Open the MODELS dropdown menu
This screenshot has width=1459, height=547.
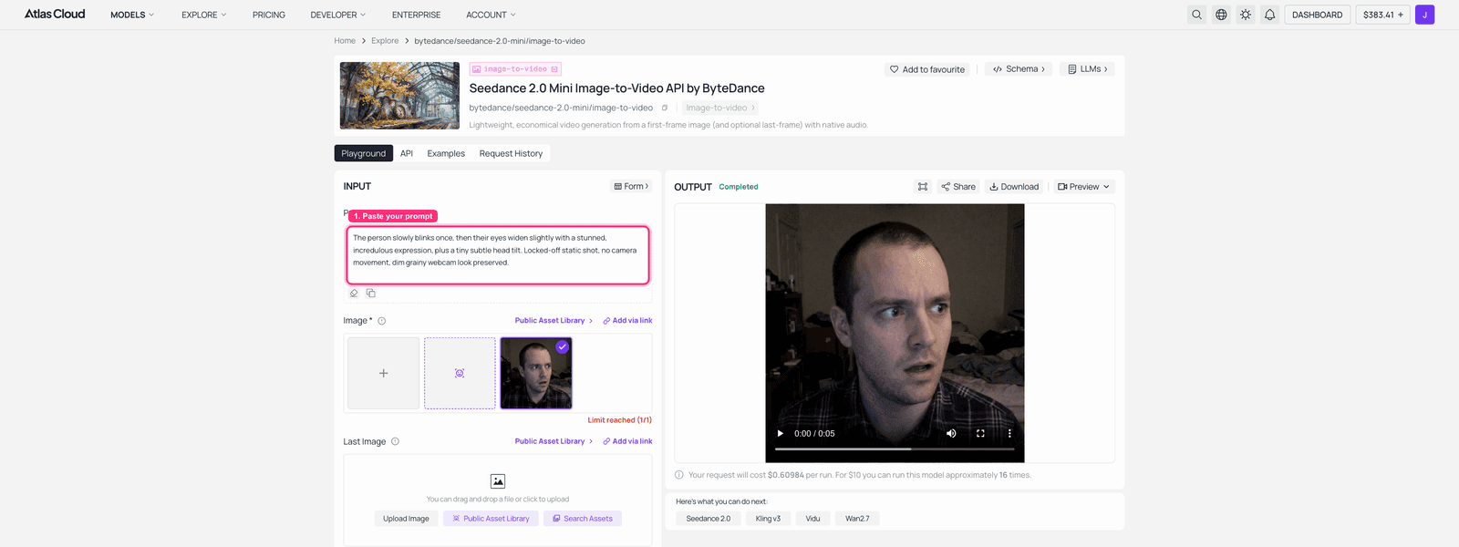click(132, 15)
